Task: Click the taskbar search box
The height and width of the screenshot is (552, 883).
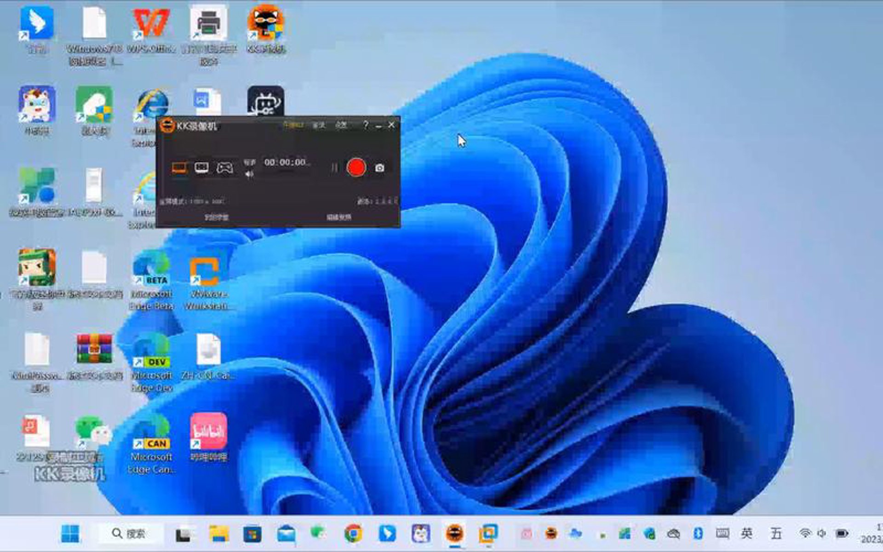Action: coord(130,534)
